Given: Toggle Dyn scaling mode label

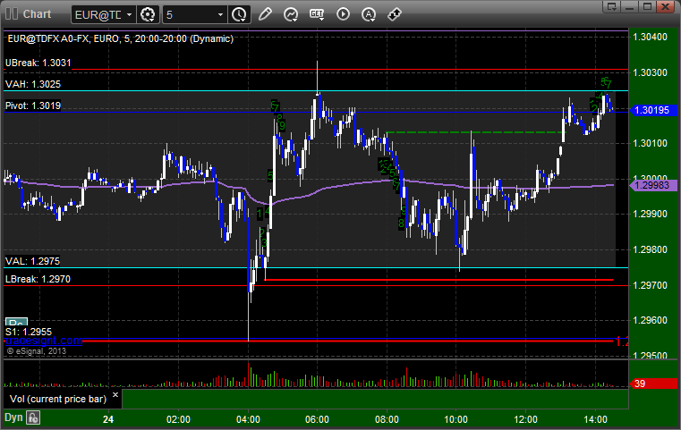Looking at the screenshot, I should pos(13,417).
